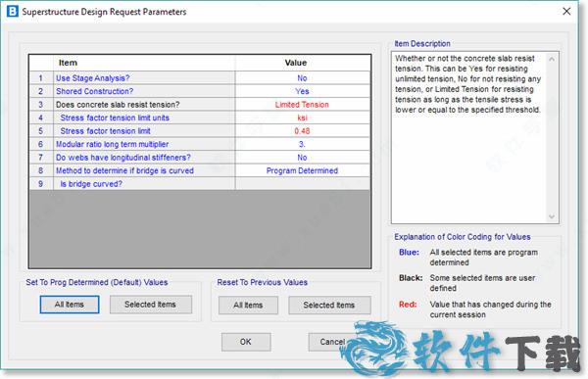Viewport: 588px width, 379px height.
Task: Click the empty value cell for 'Is bridge curved?'
Action: click(x=303, y=184)
